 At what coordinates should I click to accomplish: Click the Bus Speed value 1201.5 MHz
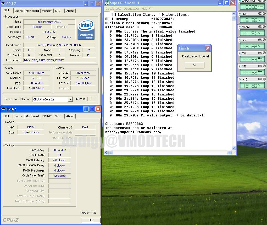coord(36,88)
